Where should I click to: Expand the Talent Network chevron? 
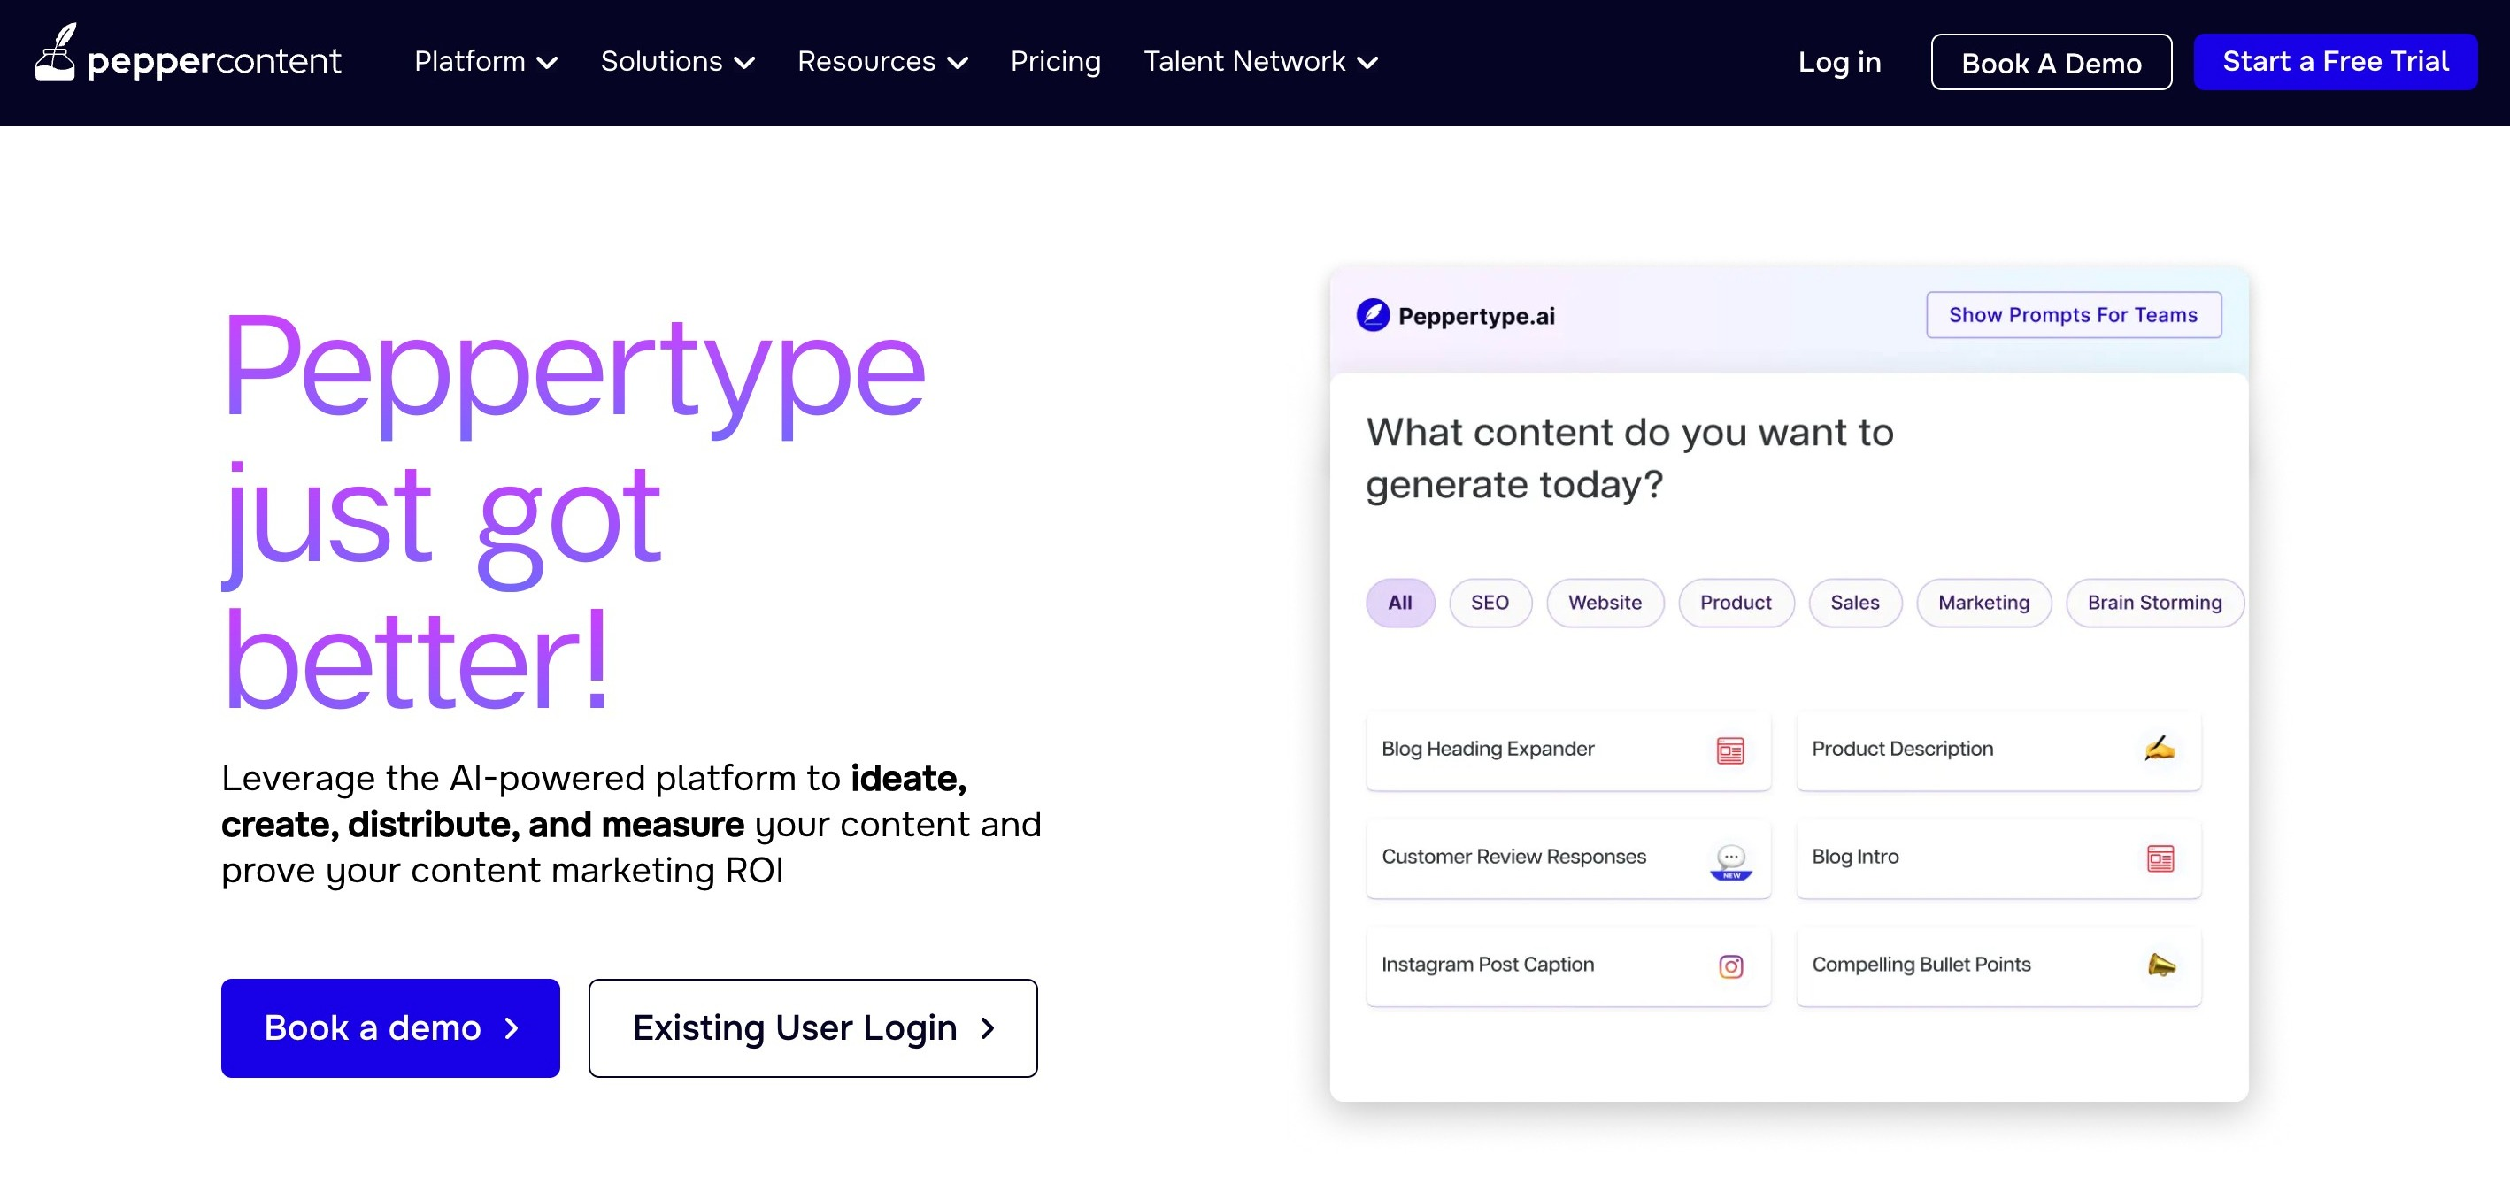pos(1367,64)
